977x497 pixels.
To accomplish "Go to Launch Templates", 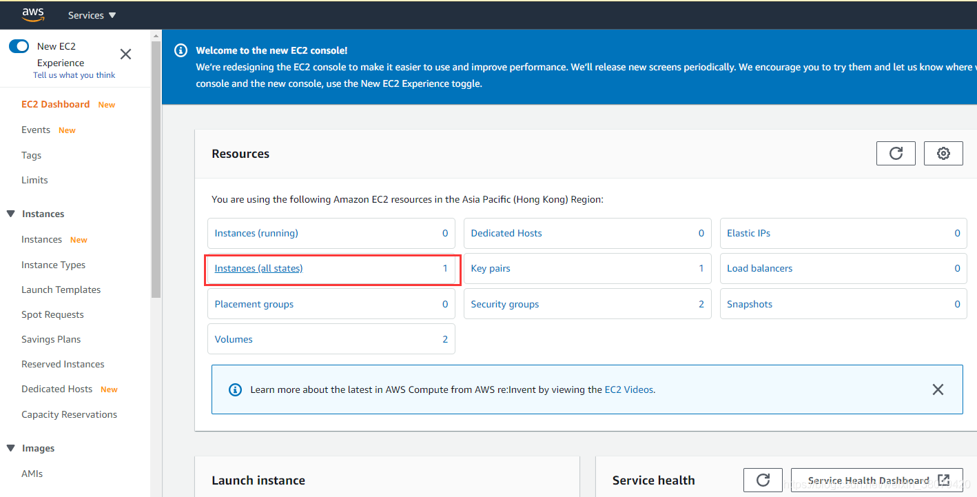I will tap(61, 290).
